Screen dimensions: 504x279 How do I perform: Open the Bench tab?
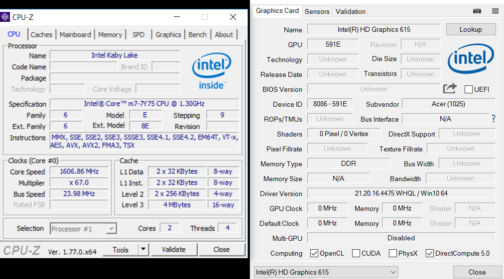198,35
